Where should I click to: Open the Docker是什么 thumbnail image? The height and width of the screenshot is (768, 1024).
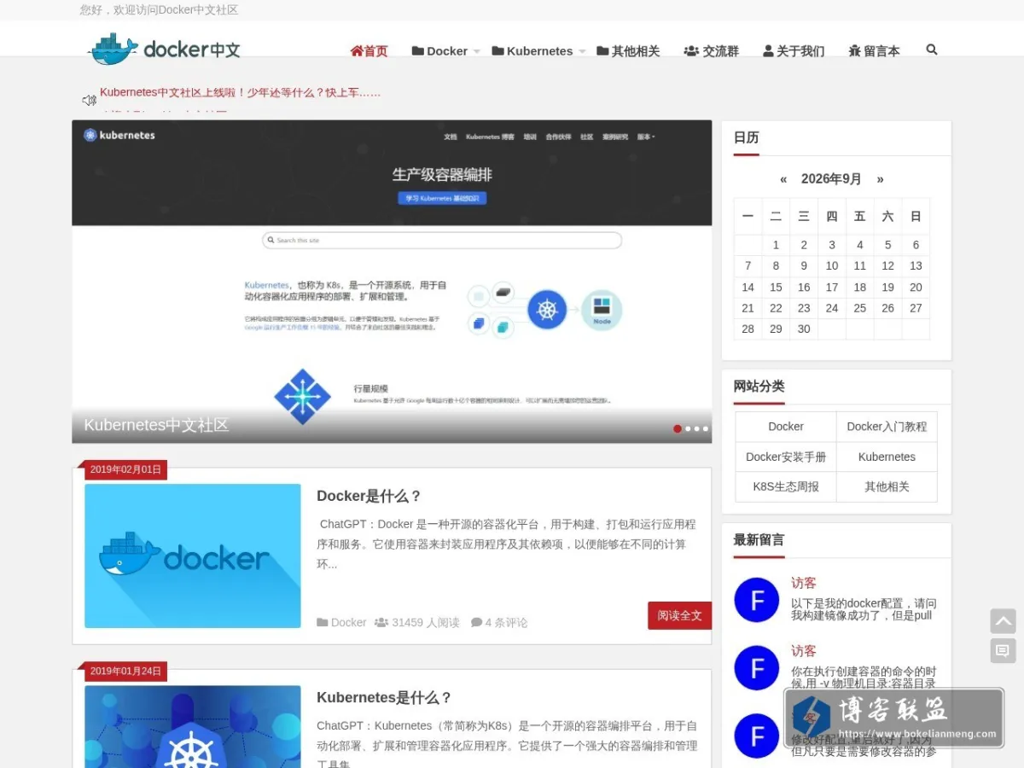point(193,556)
